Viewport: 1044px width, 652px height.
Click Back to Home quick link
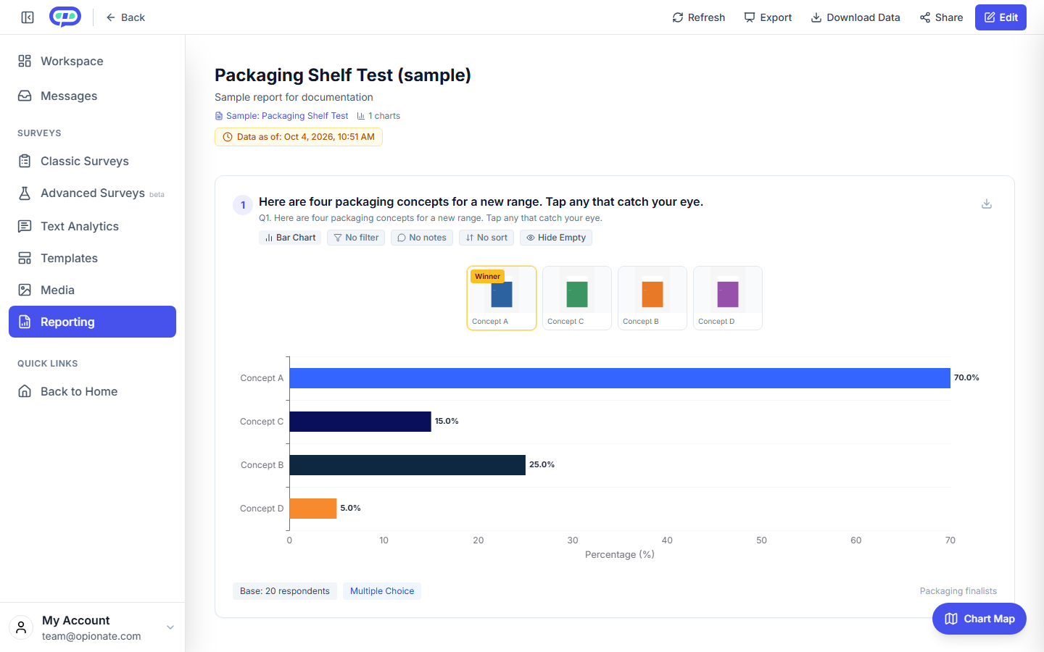point(92,391)
